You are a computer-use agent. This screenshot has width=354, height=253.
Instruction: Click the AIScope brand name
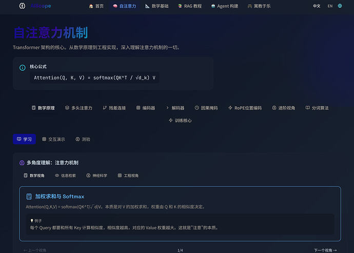click(41, 6)
